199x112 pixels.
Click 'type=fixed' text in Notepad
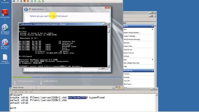(x=97, y=97)
